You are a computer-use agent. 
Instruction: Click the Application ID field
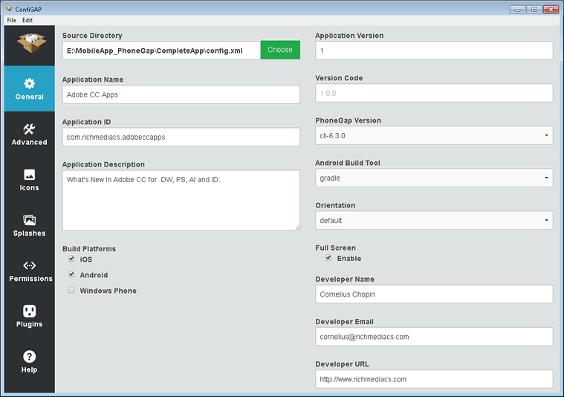181,137
